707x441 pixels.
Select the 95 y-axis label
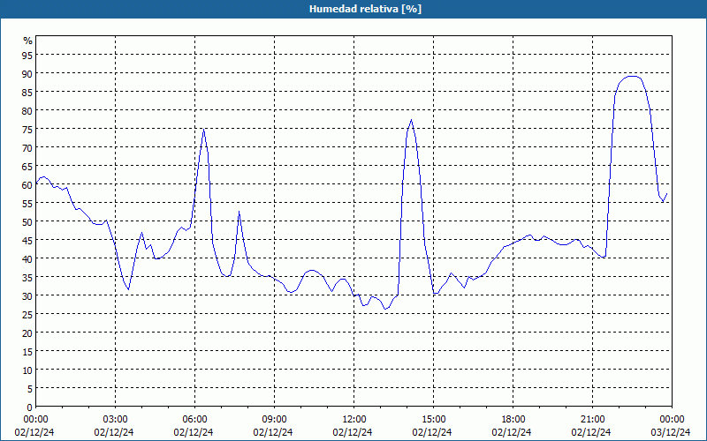(x=27, y=56)
